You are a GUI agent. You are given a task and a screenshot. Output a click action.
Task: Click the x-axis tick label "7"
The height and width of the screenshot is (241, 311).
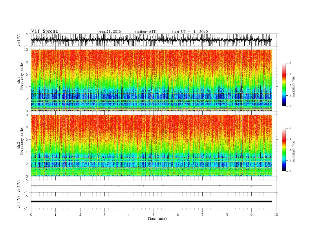pos(203,215)
